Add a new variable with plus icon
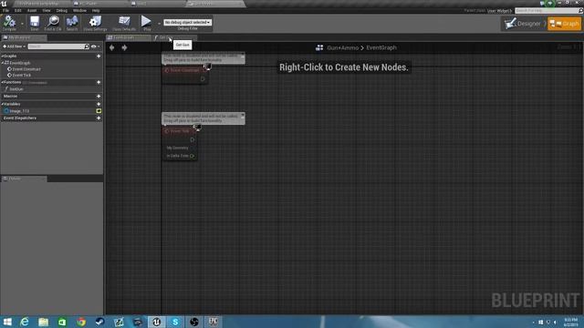The image size is (584, 328). (99, 104)
